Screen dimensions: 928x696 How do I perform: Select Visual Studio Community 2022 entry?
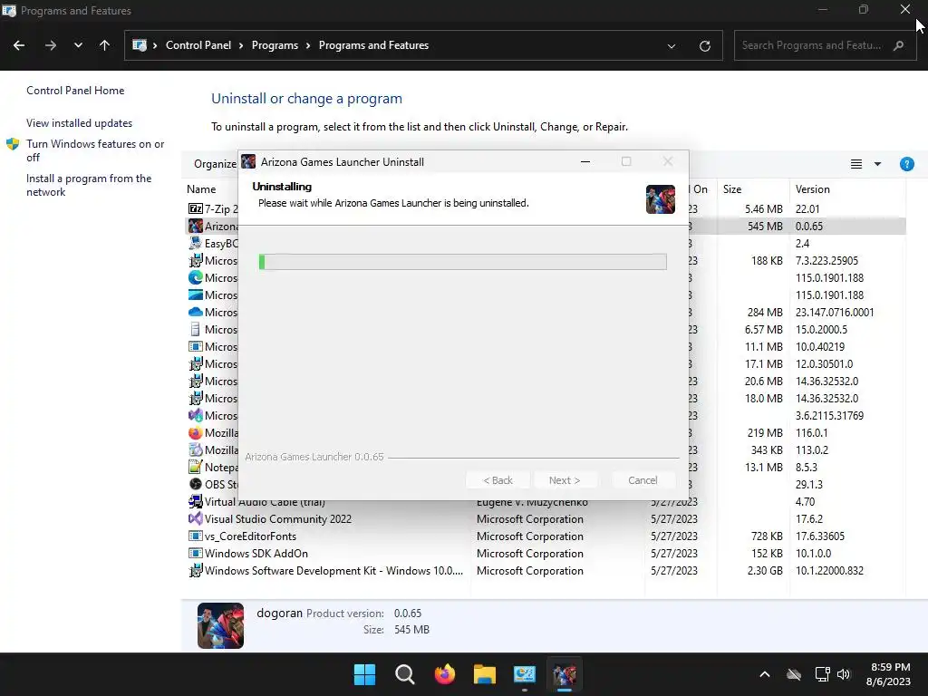(277, 519)
